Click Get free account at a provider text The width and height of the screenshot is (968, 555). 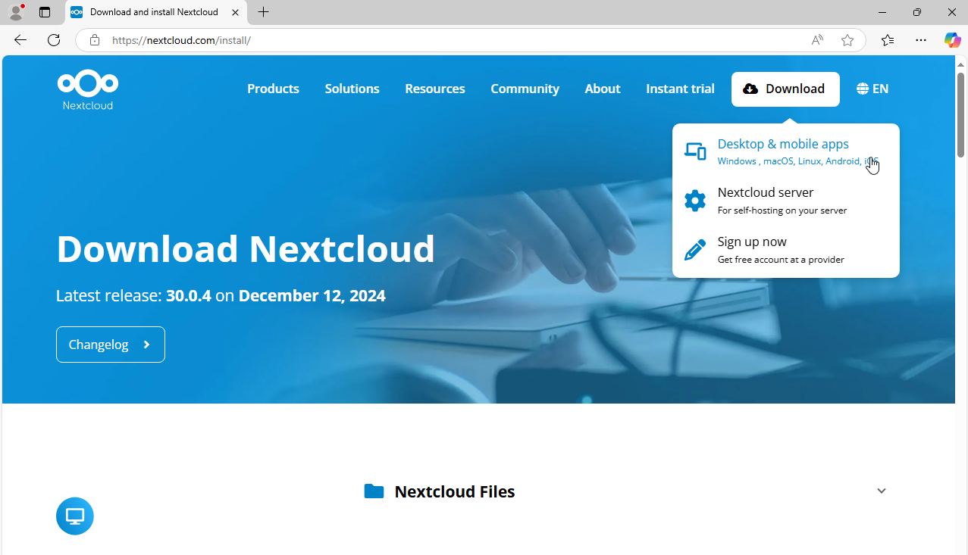point(781,260)
